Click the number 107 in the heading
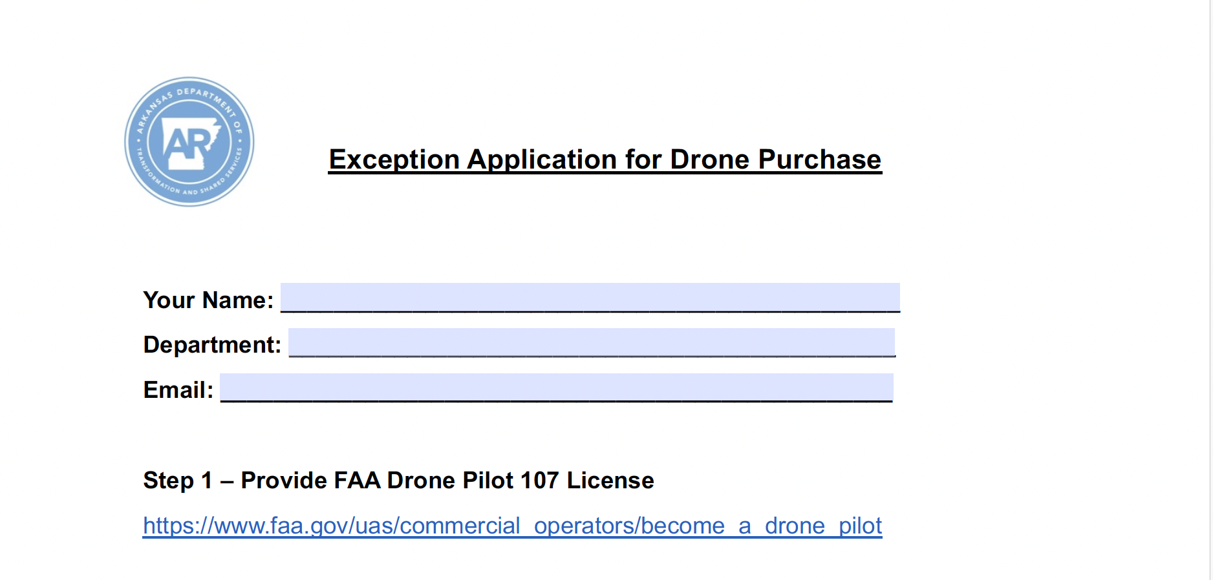The width and height of the screenshot is (1213, 580). 540,481
